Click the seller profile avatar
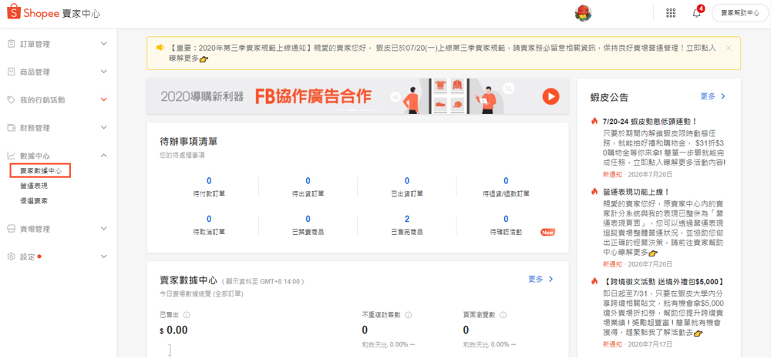 583,13
